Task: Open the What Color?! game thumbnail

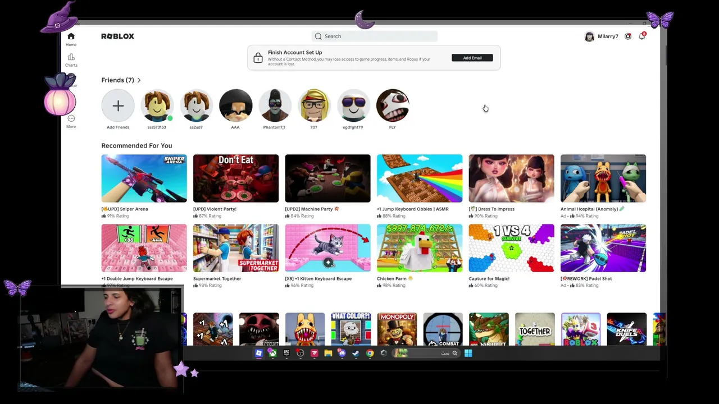Action: pyautogui.click(x=351, y=329)
